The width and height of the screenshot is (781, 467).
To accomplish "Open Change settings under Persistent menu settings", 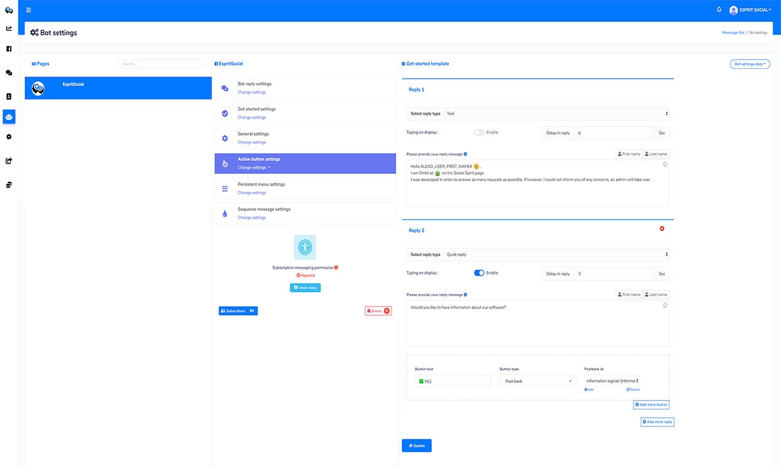I will pyautogui.click(x=252, y=192).
